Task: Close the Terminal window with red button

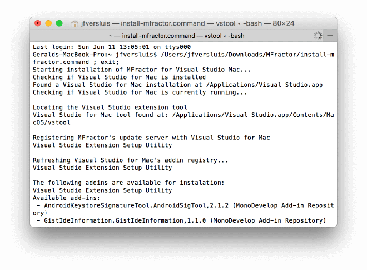Action: pyautogui.click(x=38, y=23)
